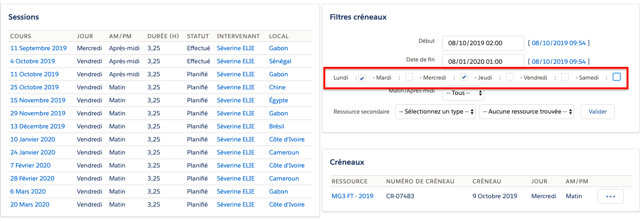Click the Date de fin input field
Viewport: 640px width, 221px height.
[x=483, y=61]
